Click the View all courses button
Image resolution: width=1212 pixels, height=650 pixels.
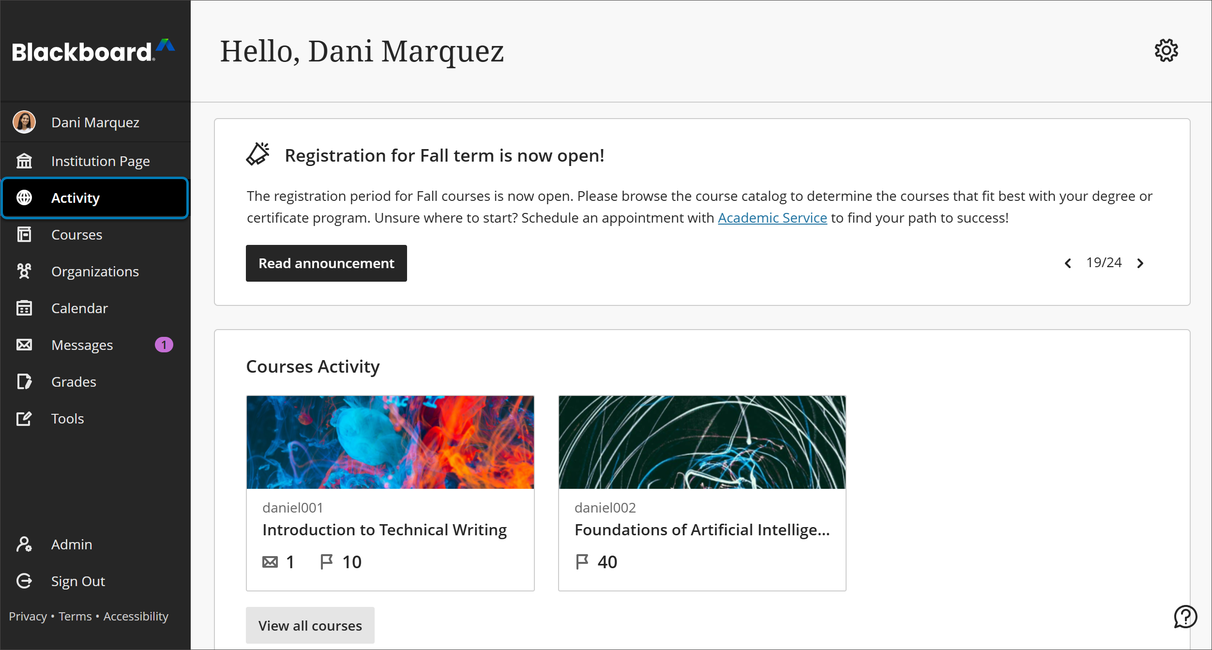(x=310, y=625)
